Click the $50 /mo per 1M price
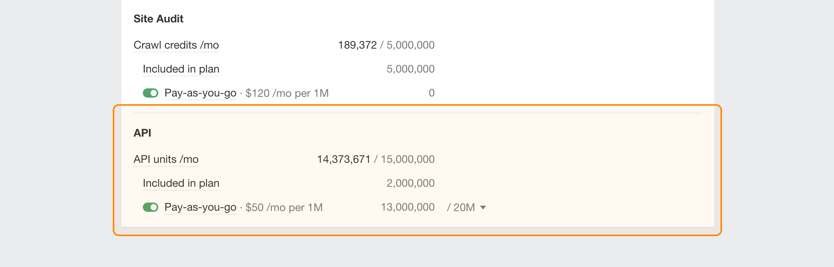 coord(284,208)
